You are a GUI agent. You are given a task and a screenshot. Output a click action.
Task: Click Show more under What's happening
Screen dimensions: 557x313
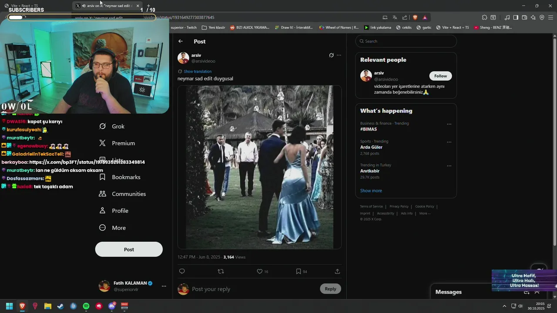pyautogui.click(x=371, y=190)
